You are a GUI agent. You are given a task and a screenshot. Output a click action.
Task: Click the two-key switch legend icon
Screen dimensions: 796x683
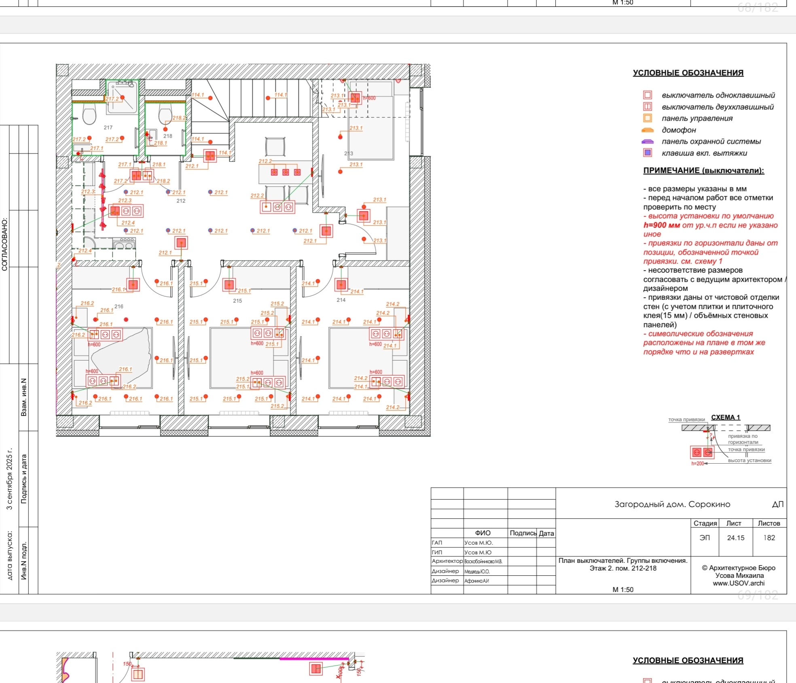tap(648, 107)
